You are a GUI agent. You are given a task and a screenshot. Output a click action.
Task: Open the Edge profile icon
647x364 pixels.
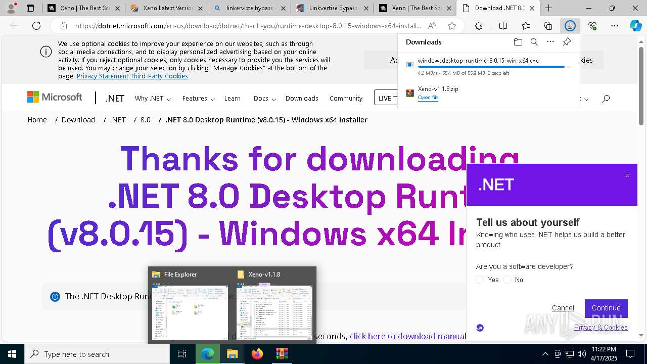11,8
